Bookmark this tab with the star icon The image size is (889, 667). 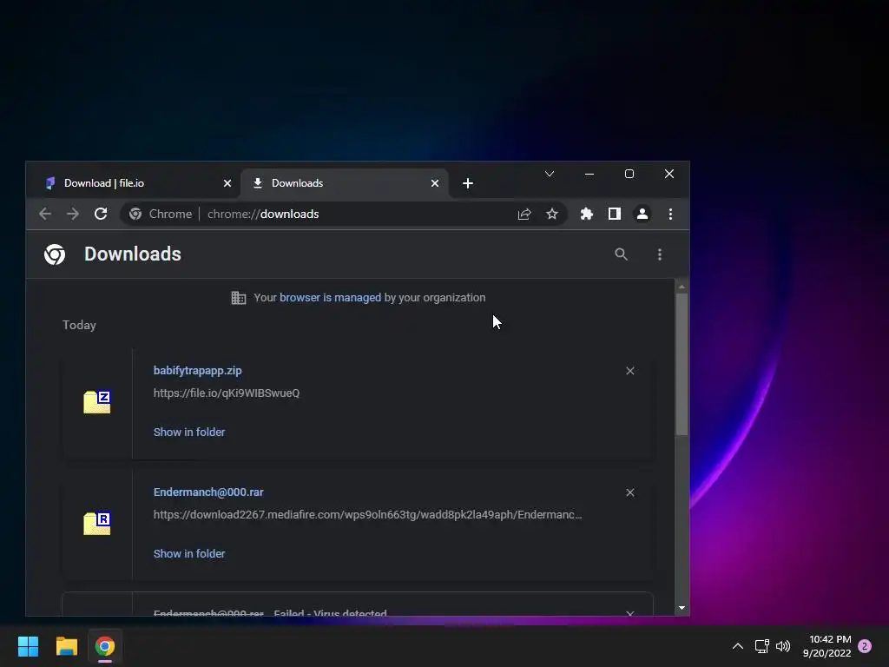pos(551,214)
